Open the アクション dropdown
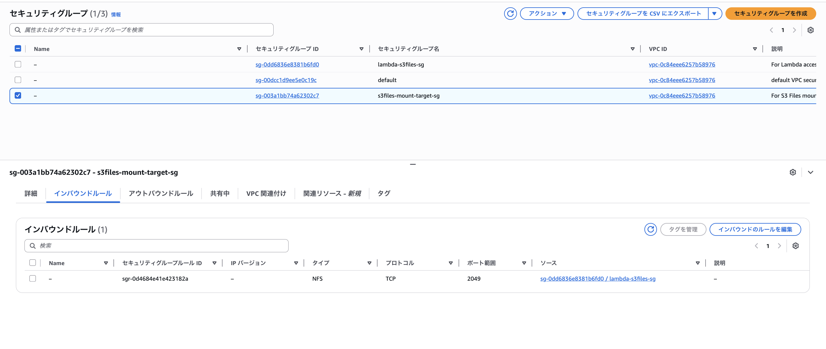This screenshot has width=826, height=349. (x=546, y=13)
